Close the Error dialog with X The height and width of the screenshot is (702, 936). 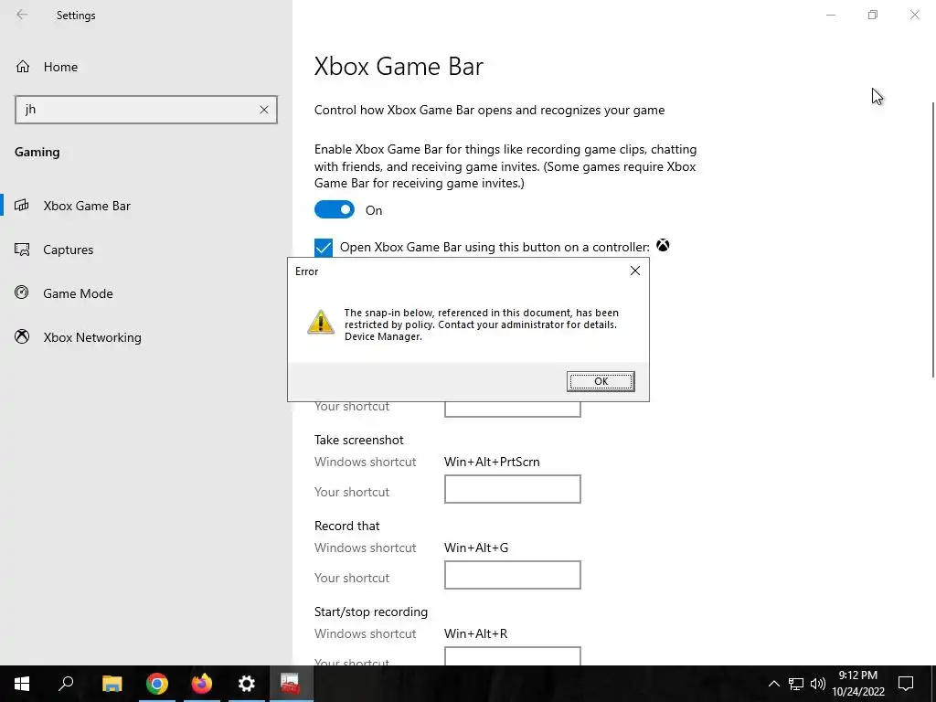coord(635,271)
